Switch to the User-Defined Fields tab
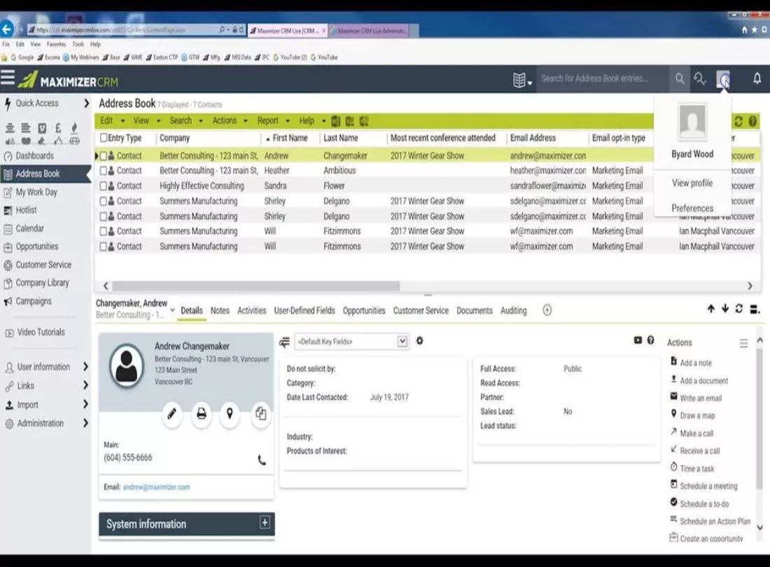770x567 pixels. pyautogui.click(x=304, y=311)
